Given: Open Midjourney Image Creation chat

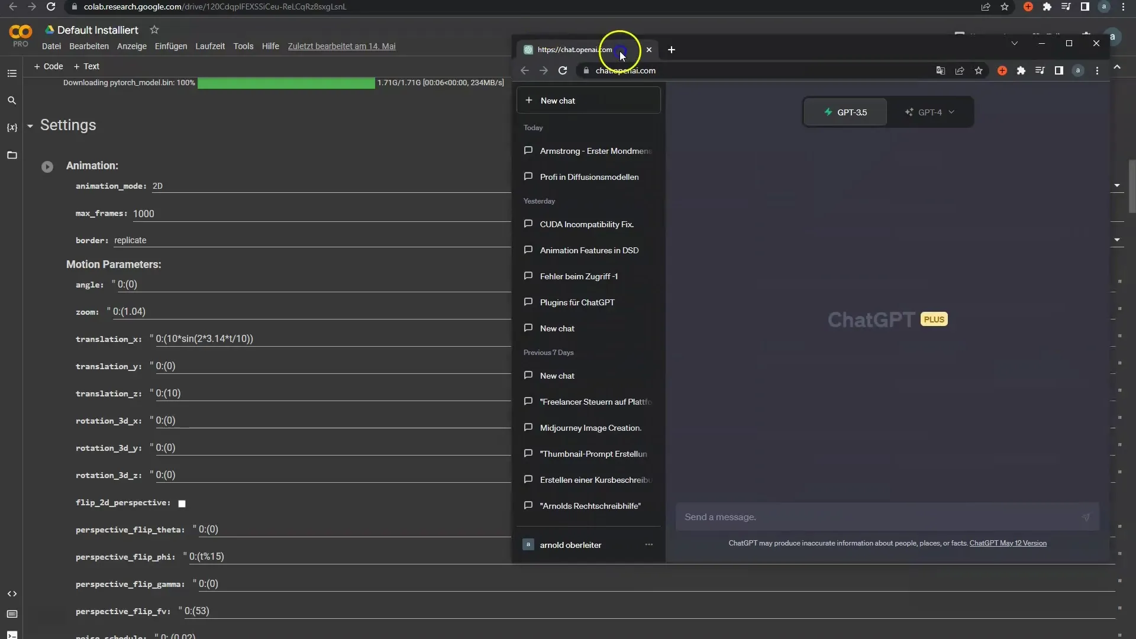Looking at the screenshot, I should [589, 428].
